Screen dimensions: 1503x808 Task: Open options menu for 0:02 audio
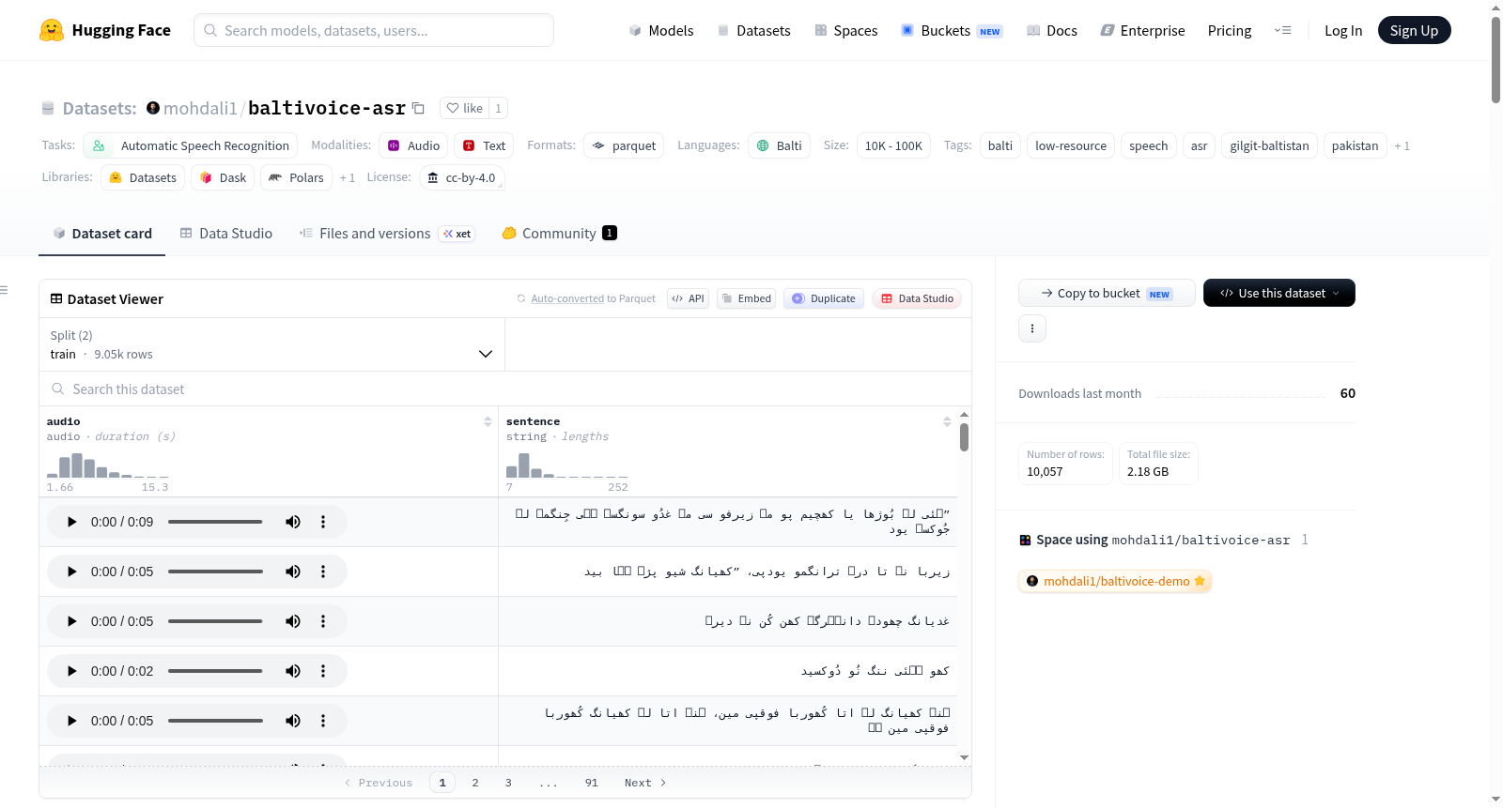point(323,671)
